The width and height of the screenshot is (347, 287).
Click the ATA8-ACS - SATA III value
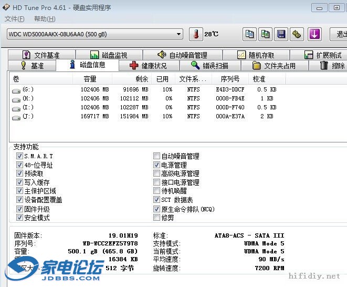tap(249, 235)
